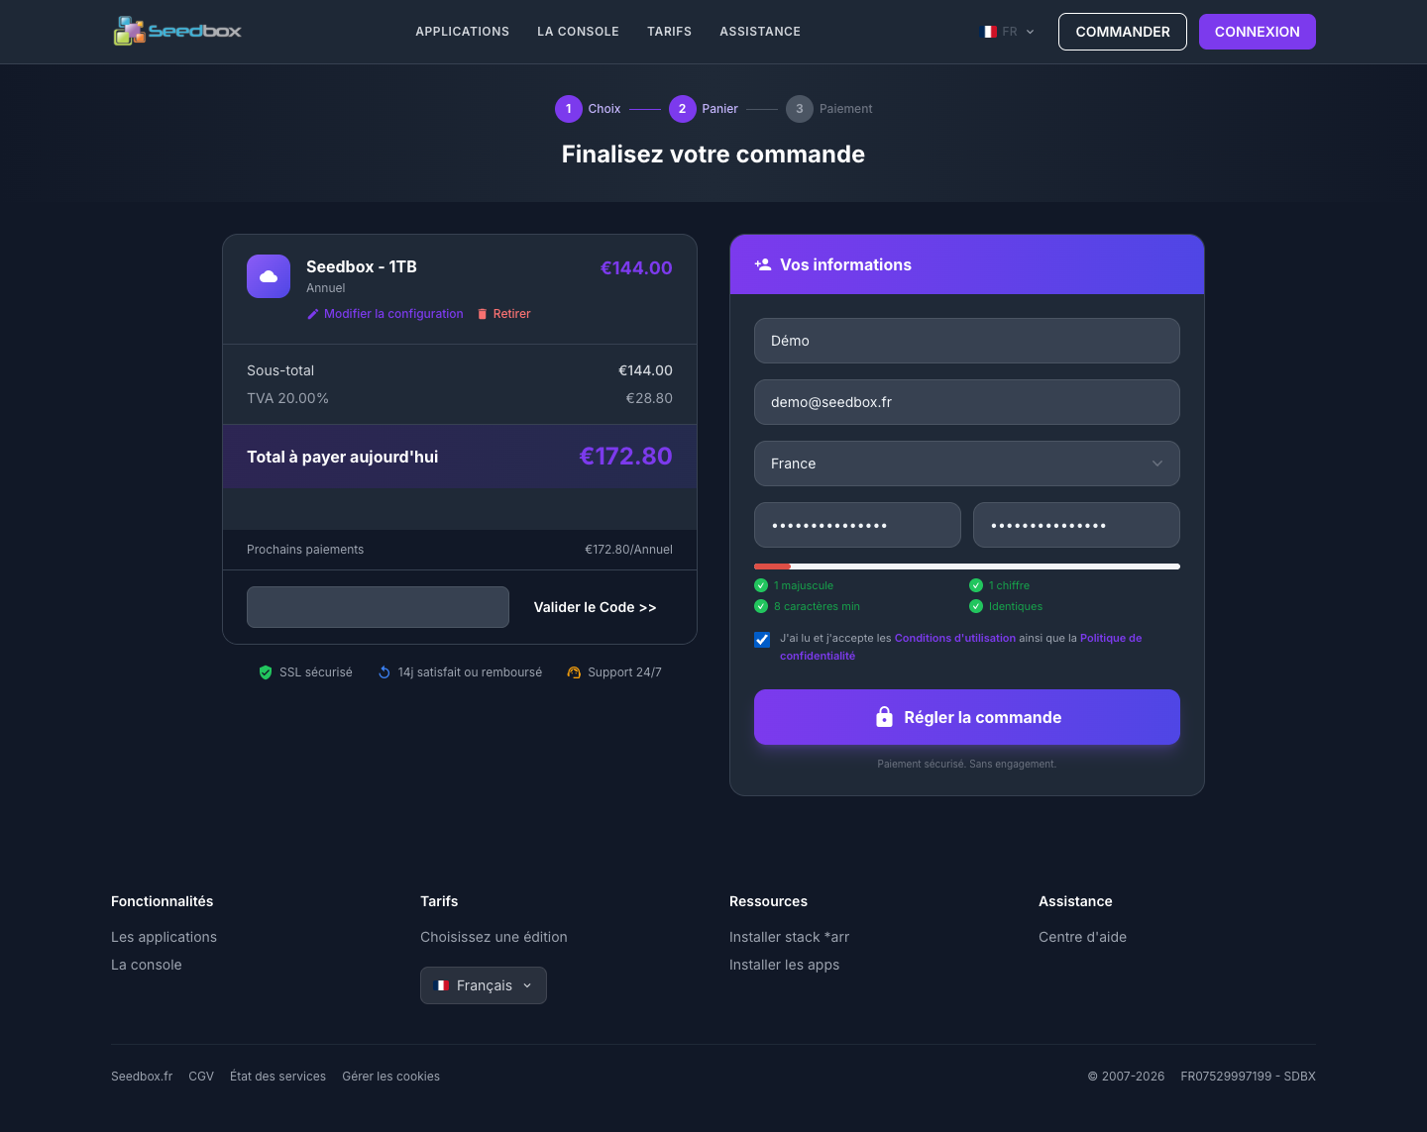Open Gérer les cookies link
The image size is (1427, 1132).
pyautogui.click(x=390, y=1077)
